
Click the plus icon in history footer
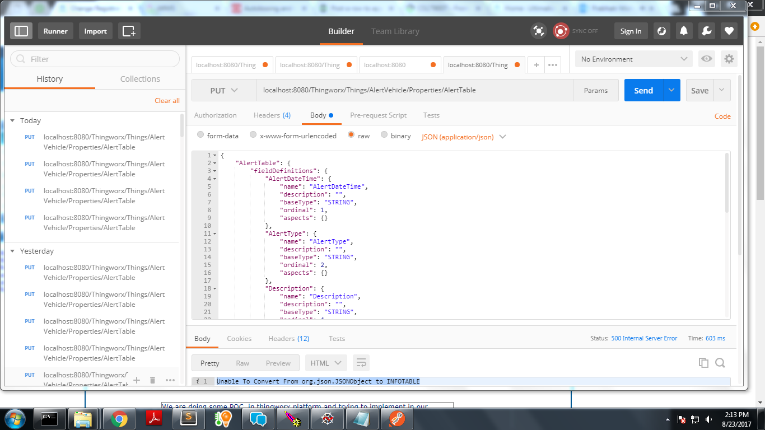point(136,380)
